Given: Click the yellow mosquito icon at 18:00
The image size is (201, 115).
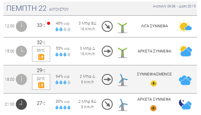Looking at the screenshot, I should pyautogui.click(x=154, y=83).
